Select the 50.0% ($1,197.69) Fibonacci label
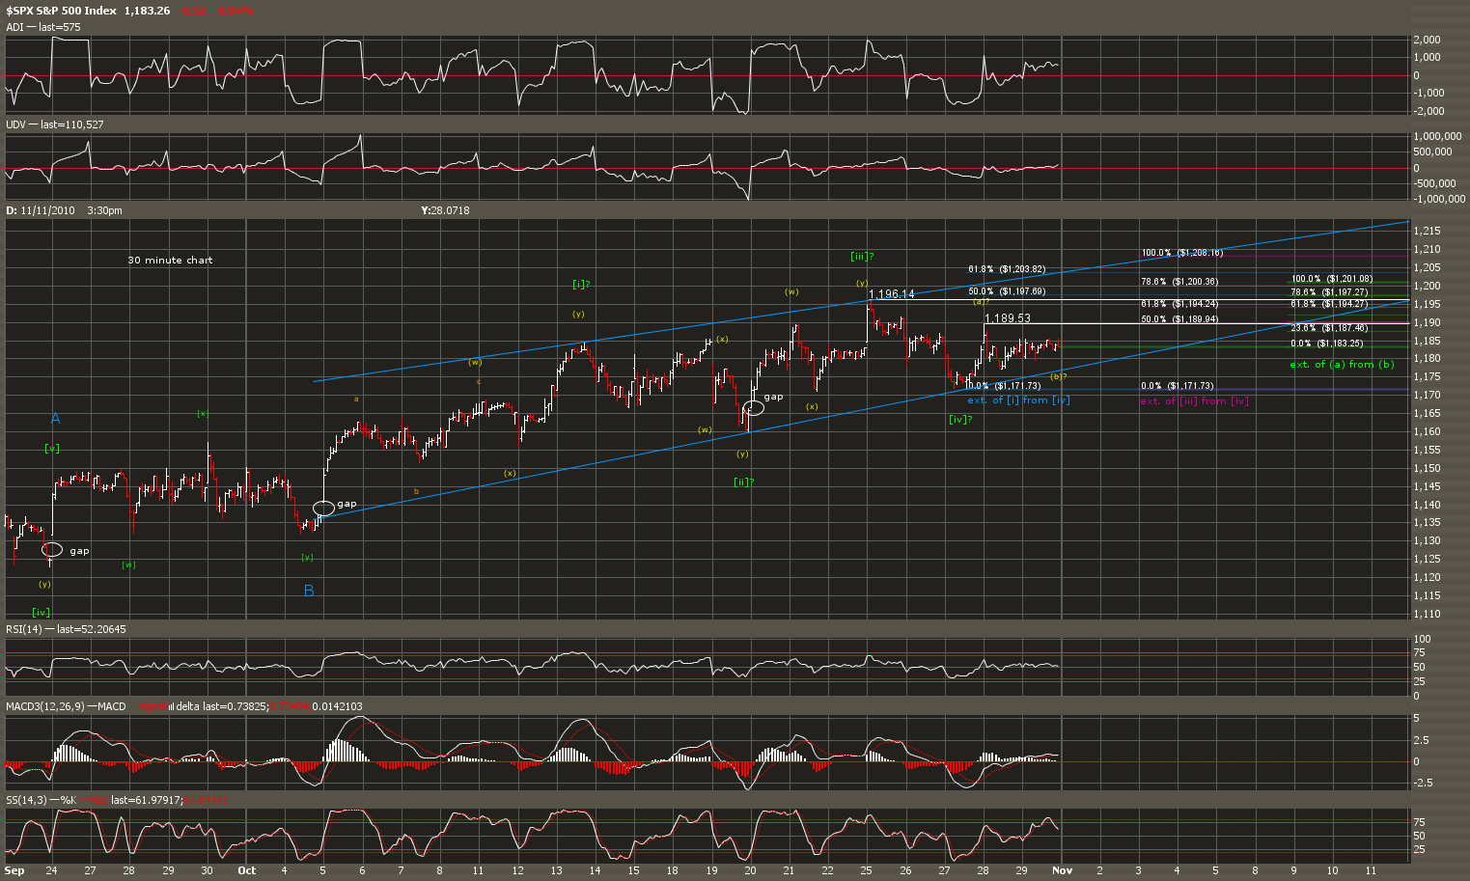The width and height of the screenshot is (1470, 881). tap(1007, 290)
